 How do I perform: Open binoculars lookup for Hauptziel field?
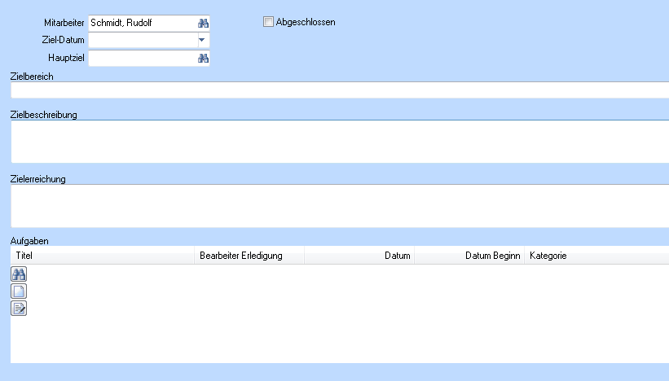pyautogui.click(x=203, y=58)
